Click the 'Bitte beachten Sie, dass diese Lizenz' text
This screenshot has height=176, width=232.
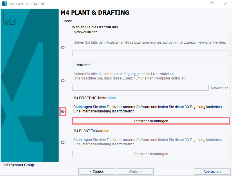(x=129, y=78)
